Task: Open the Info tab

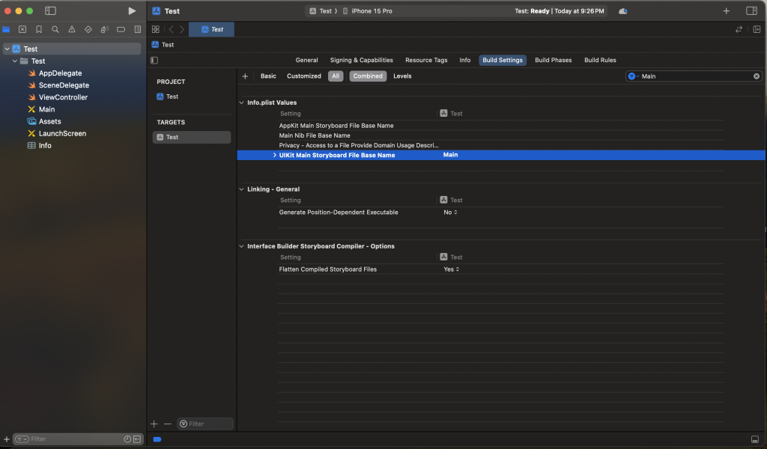Action: (x=464, y=60)
